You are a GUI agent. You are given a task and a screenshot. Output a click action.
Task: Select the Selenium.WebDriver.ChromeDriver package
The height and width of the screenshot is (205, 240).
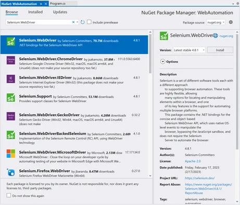(74, 63)
